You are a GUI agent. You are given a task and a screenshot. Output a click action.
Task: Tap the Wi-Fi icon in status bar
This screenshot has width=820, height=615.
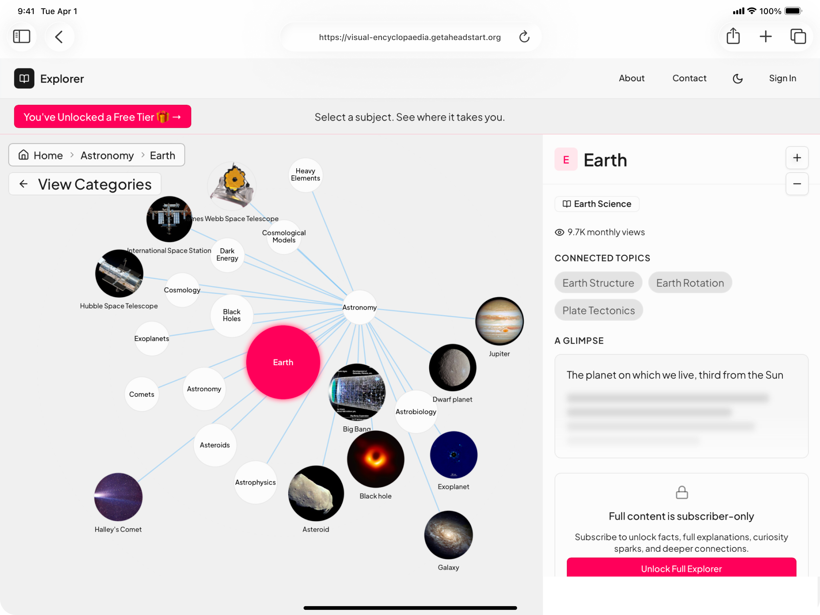[752, 11]
